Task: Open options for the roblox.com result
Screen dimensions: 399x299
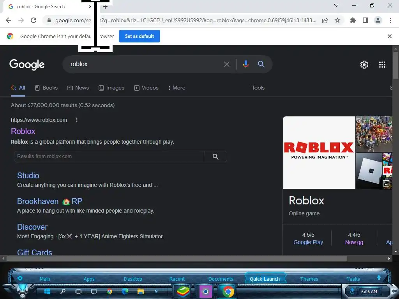Action: click(77, 120)
